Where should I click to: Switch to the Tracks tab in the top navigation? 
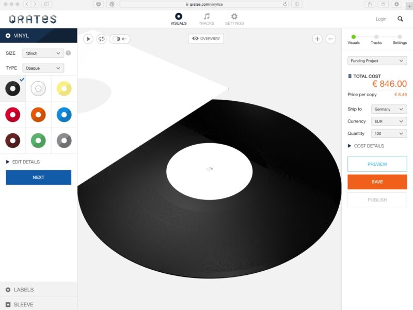206,19
